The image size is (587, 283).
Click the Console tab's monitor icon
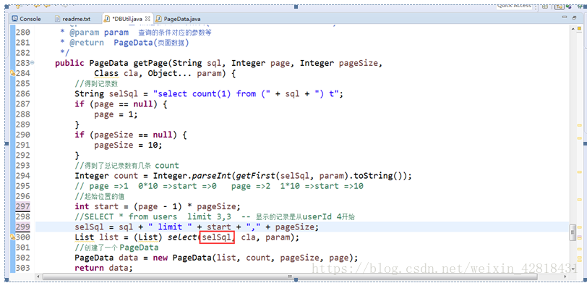(15, 19)
